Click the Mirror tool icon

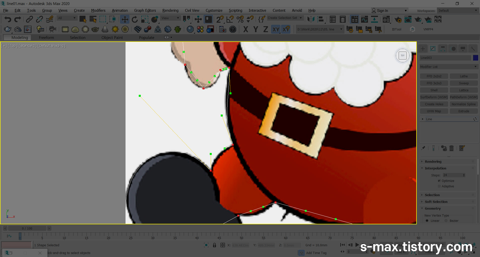(x=311, y=19)
